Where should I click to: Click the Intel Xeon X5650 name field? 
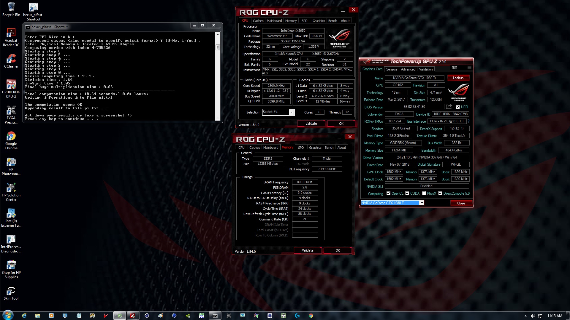(293, 31)
